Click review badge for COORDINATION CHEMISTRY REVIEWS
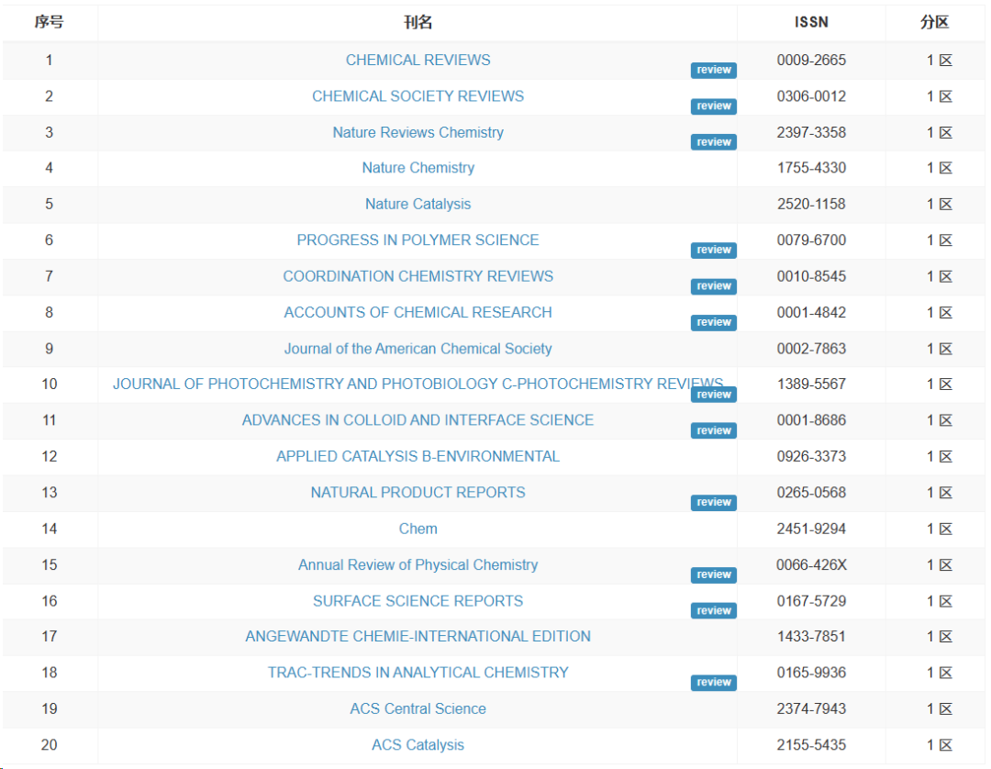The width and height of the screenshot is (991, 769). coord(714,286)
